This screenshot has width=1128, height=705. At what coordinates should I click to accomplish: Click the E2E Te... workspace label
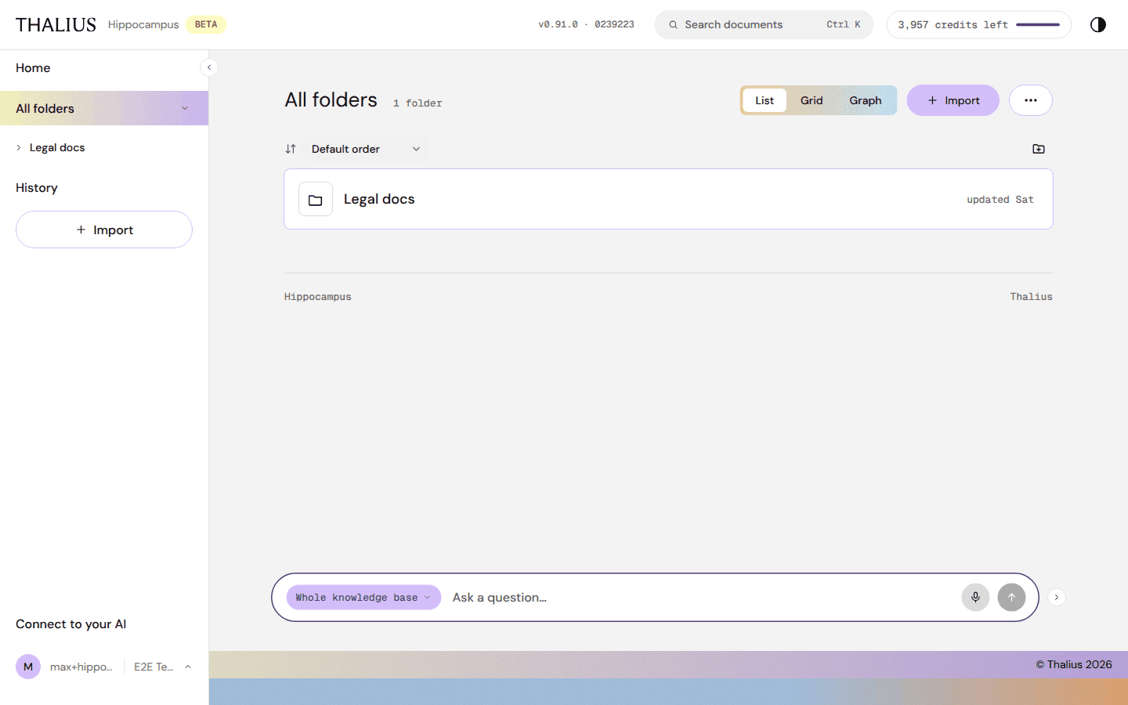coord(154,667)
